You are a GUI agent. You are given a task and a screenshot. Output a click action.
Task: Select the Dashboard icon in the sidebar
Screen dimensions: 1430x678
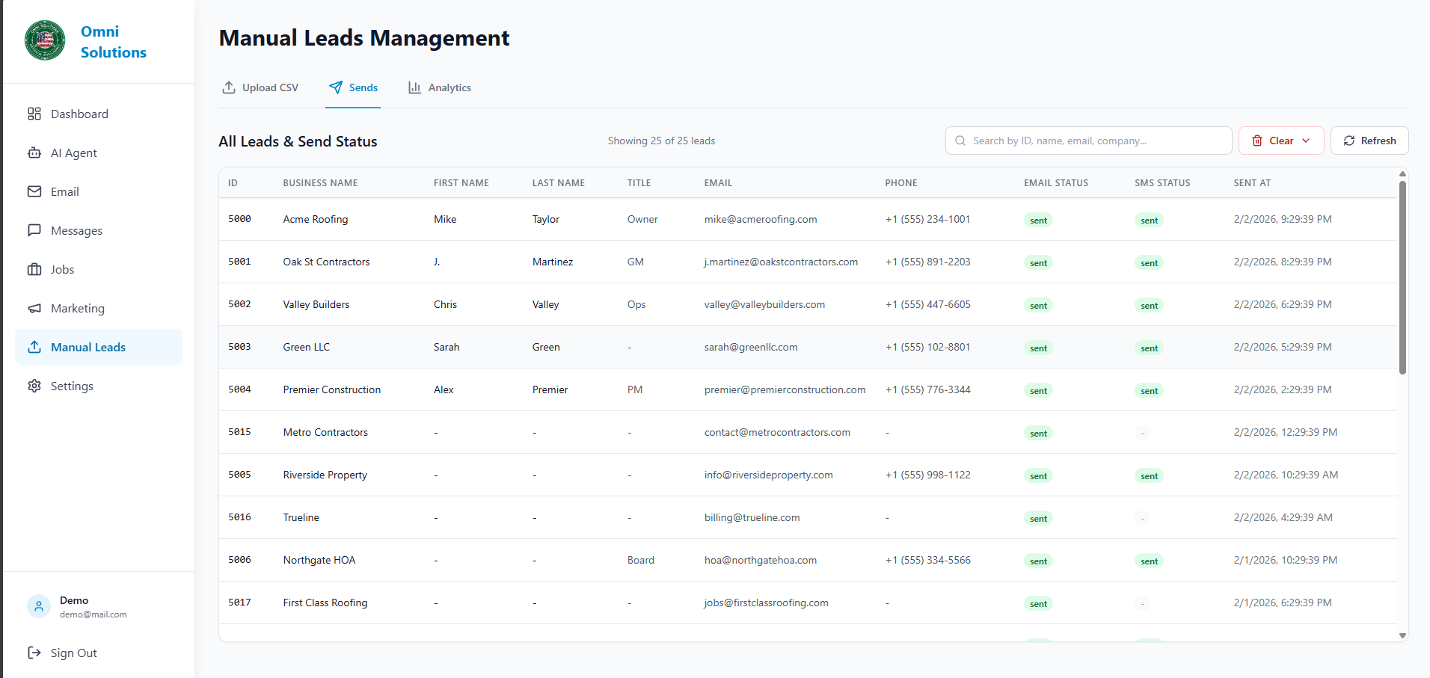tap(34, 114)
